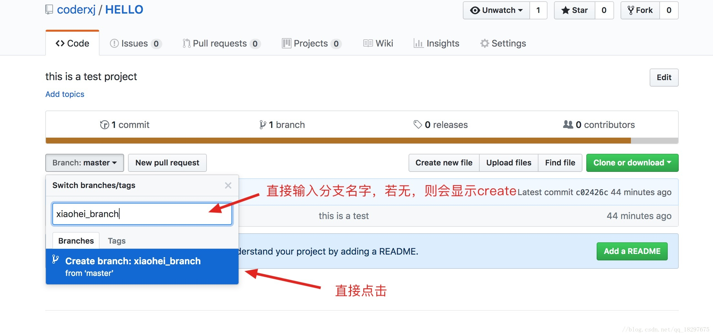Image resolution: width=713 pixels, height=336 pixels.
Task: Click the Pull requests count badge
Action: pyautogui.click(x=255, y=44)
